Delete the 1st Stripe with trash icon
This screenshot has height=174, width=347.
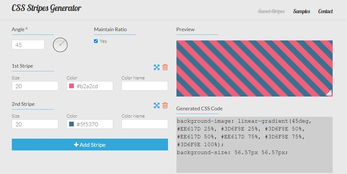tap(165, 67)
